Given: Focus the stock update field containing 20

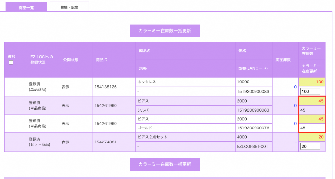Looking at the screenshot, I should (310, 147).
